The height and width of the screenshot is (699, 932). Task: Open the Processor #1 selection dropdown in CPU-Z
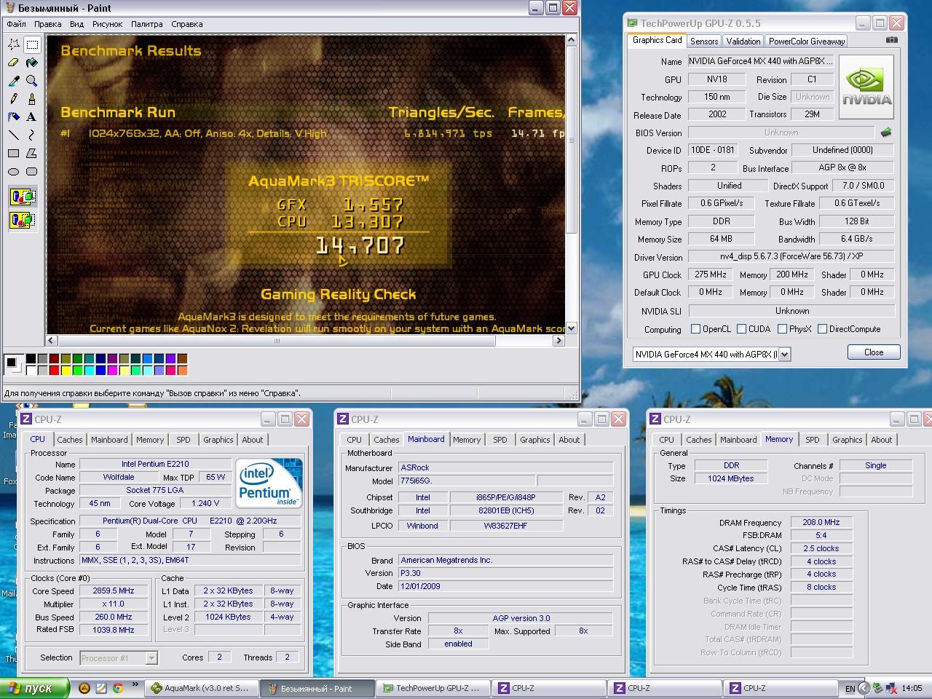[151, 658]
